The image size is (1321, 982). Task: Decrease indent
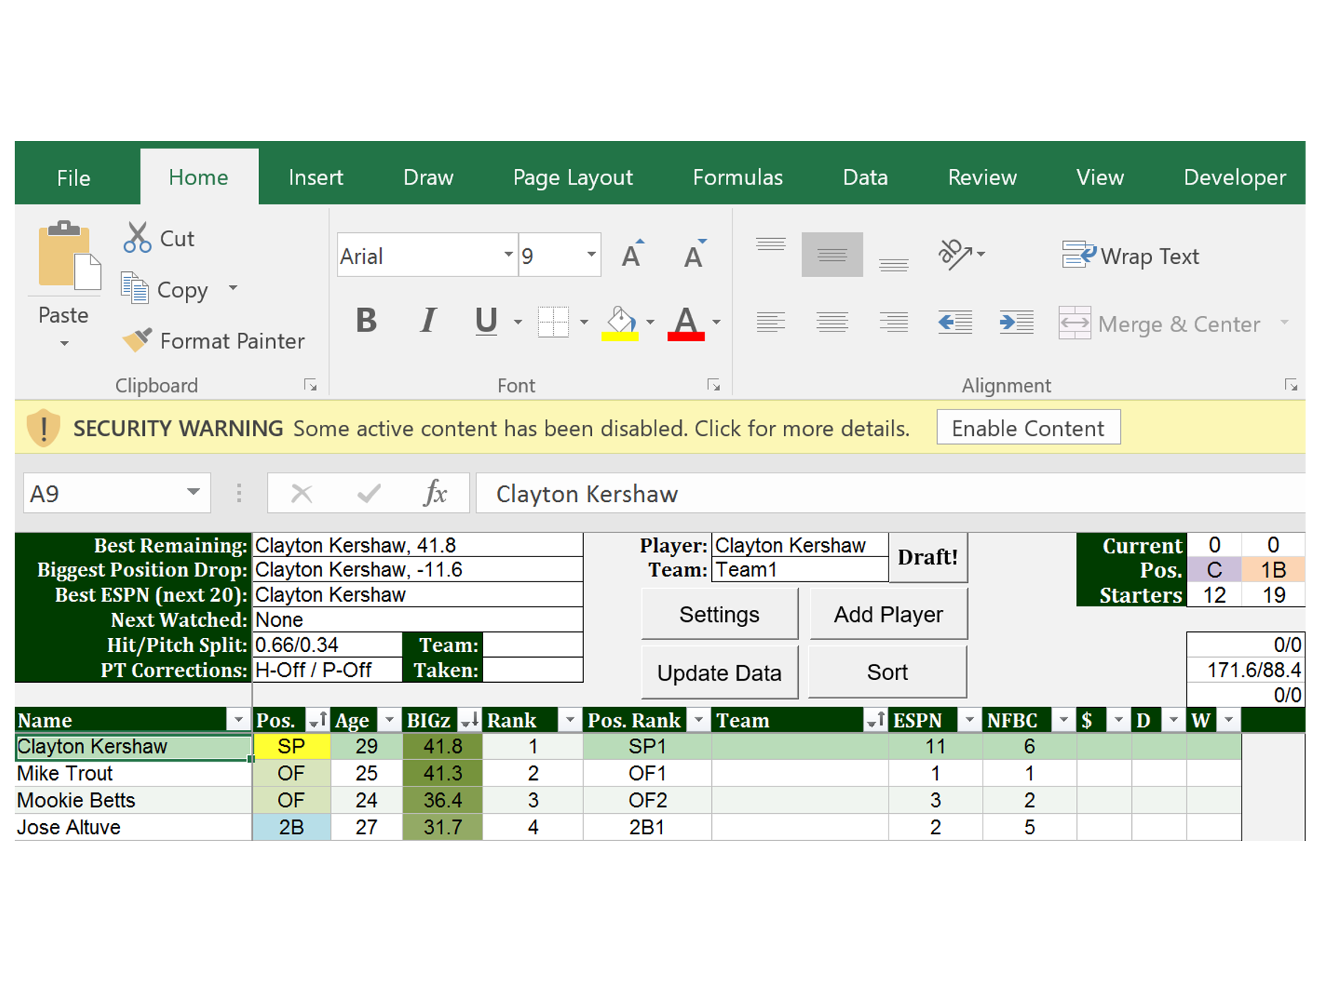pos(955,322)
